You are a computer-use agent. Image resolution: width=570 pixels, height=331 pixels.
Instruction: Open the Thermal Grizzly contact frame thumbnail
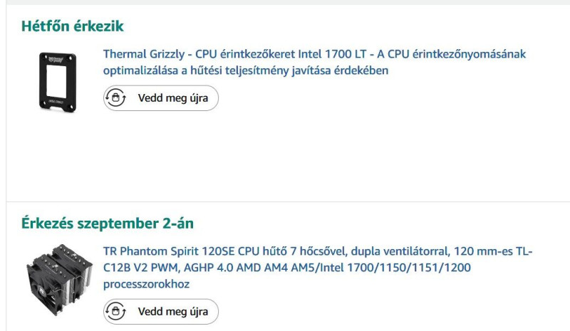58,82
